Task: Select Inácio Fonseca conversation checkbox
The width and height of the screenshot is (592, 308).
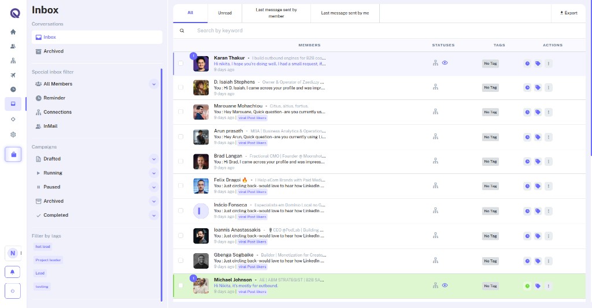Action: 181,210
